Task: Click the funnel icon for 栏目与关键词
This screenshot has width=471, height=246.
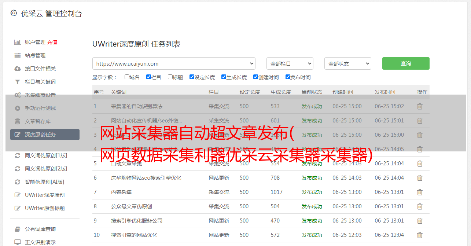Action: (17, 82)
